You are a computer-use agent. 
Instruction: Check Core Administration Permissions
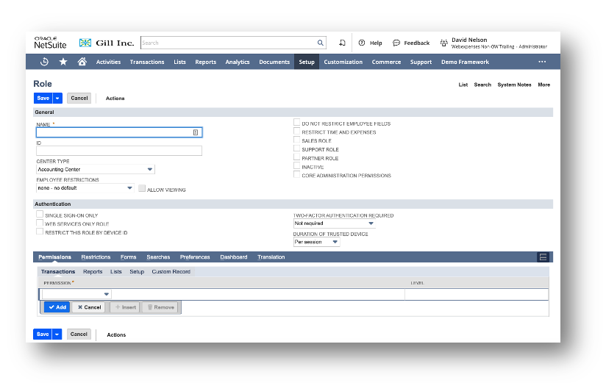tap(297, 175)
